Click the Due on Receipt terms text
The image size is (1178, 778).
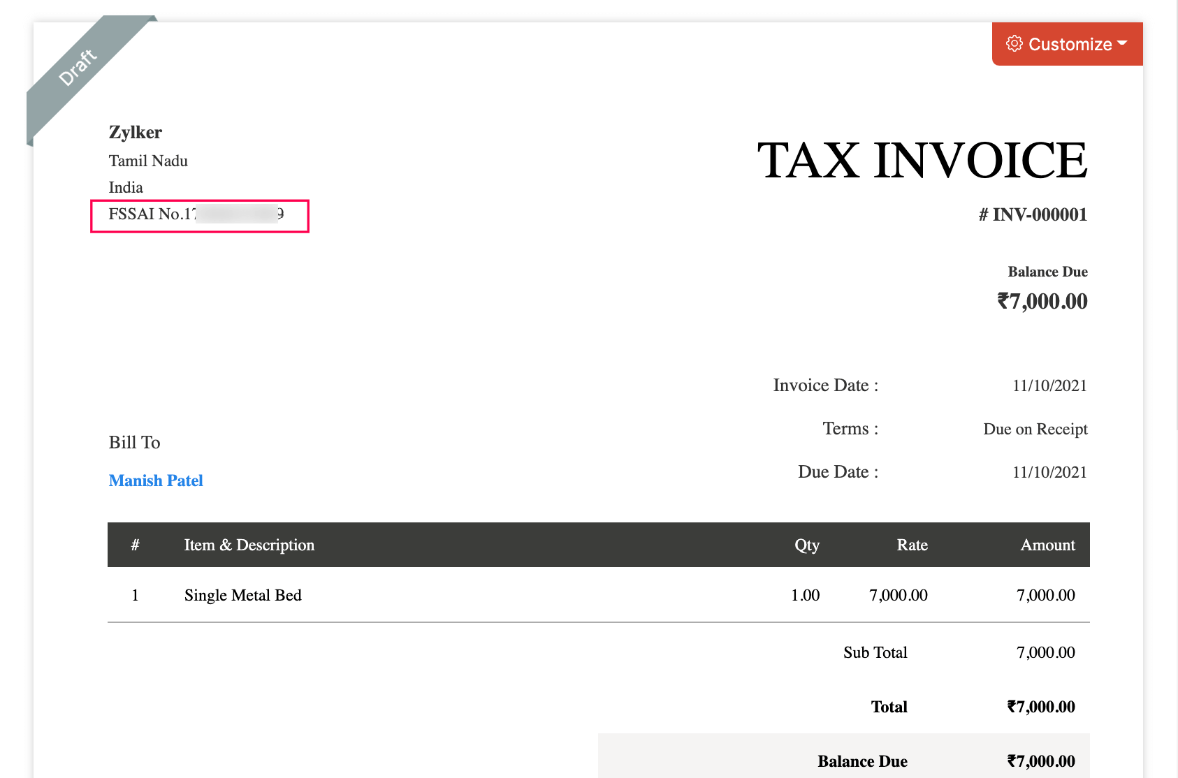pos(1035,428)
